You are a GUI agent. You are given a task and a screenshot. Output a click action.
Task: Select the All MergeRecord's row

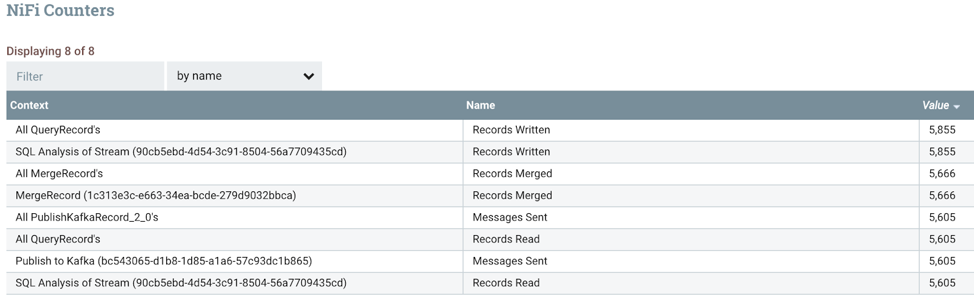click(x=59, y=174)
